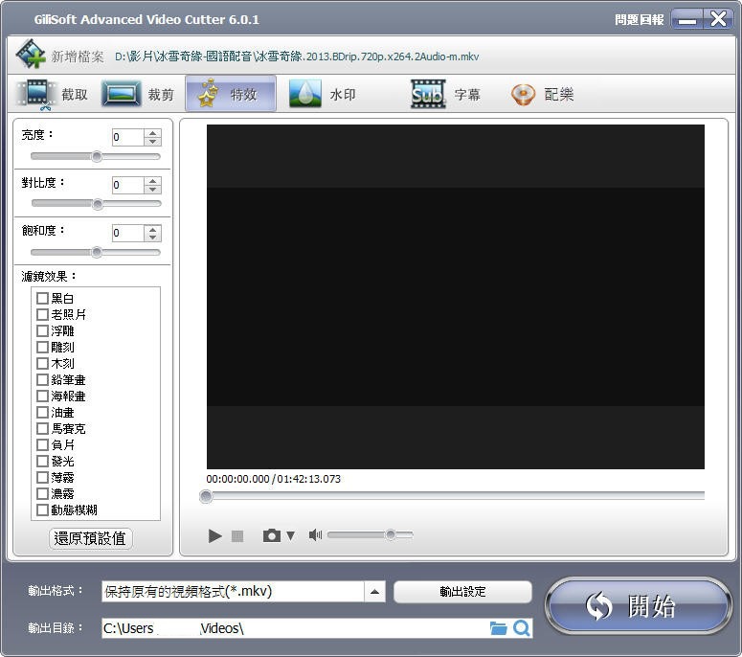742x657 pixels.
Task: Toggle the 發光 glow filter
Action: coord(42,461)
